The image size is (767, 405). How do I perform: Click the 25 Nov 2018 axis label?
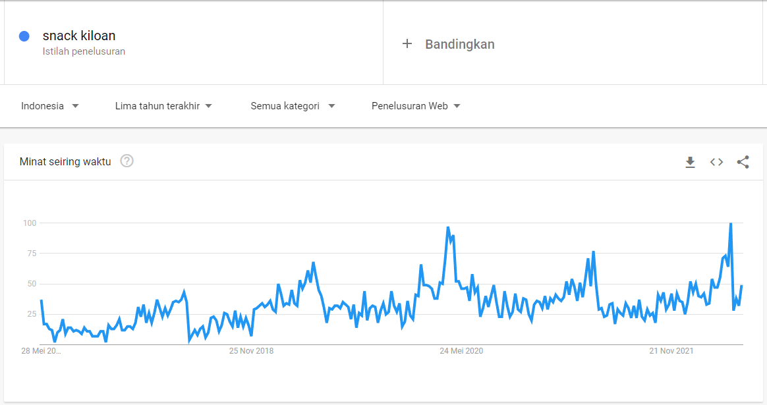click(251, 351)
